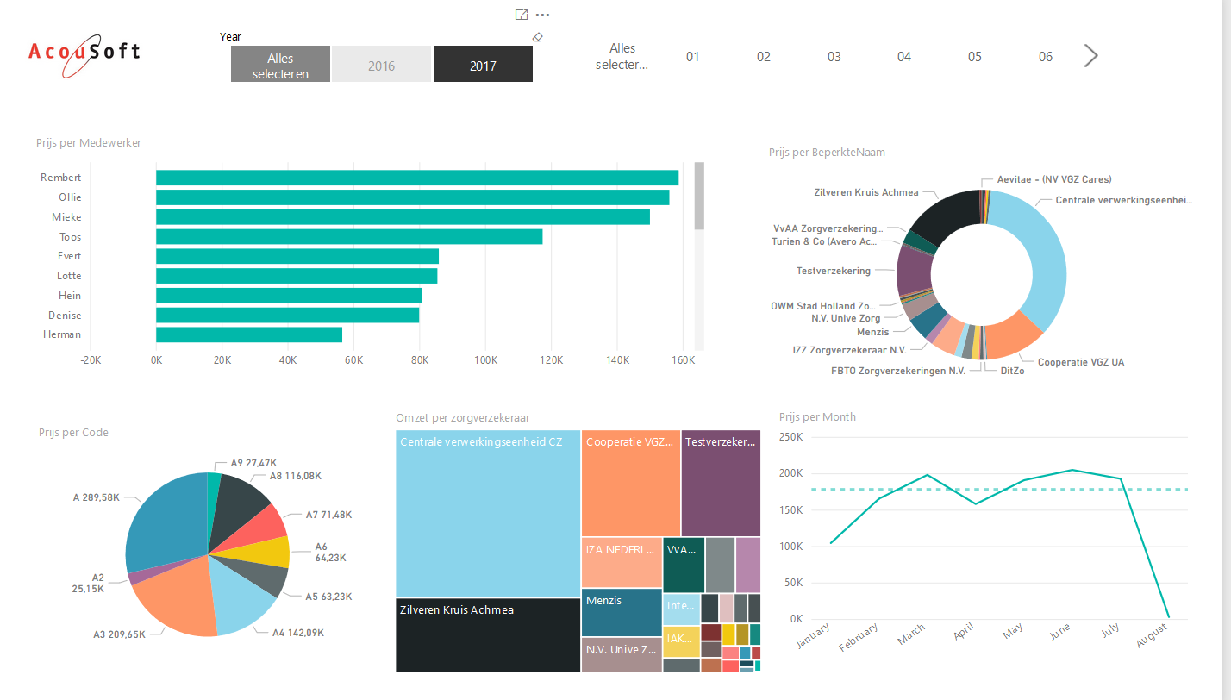
Task: Select Herman's bar in the Medewerker chart
Action: [249, 334]
